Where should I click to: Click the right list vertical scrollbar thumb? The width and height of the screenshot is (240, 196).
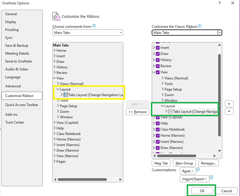point(219,95)
